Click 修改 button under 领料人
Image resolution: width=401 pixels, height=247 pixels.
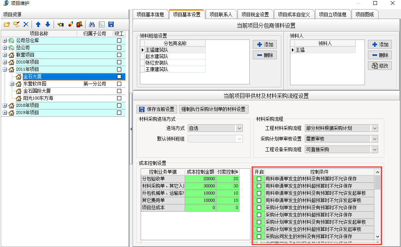[x=380, y=66]
